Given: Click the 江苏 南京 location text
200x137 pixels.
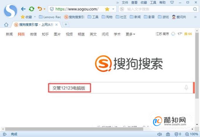Looking at the screenshot, I should click(x=162, y=34).
